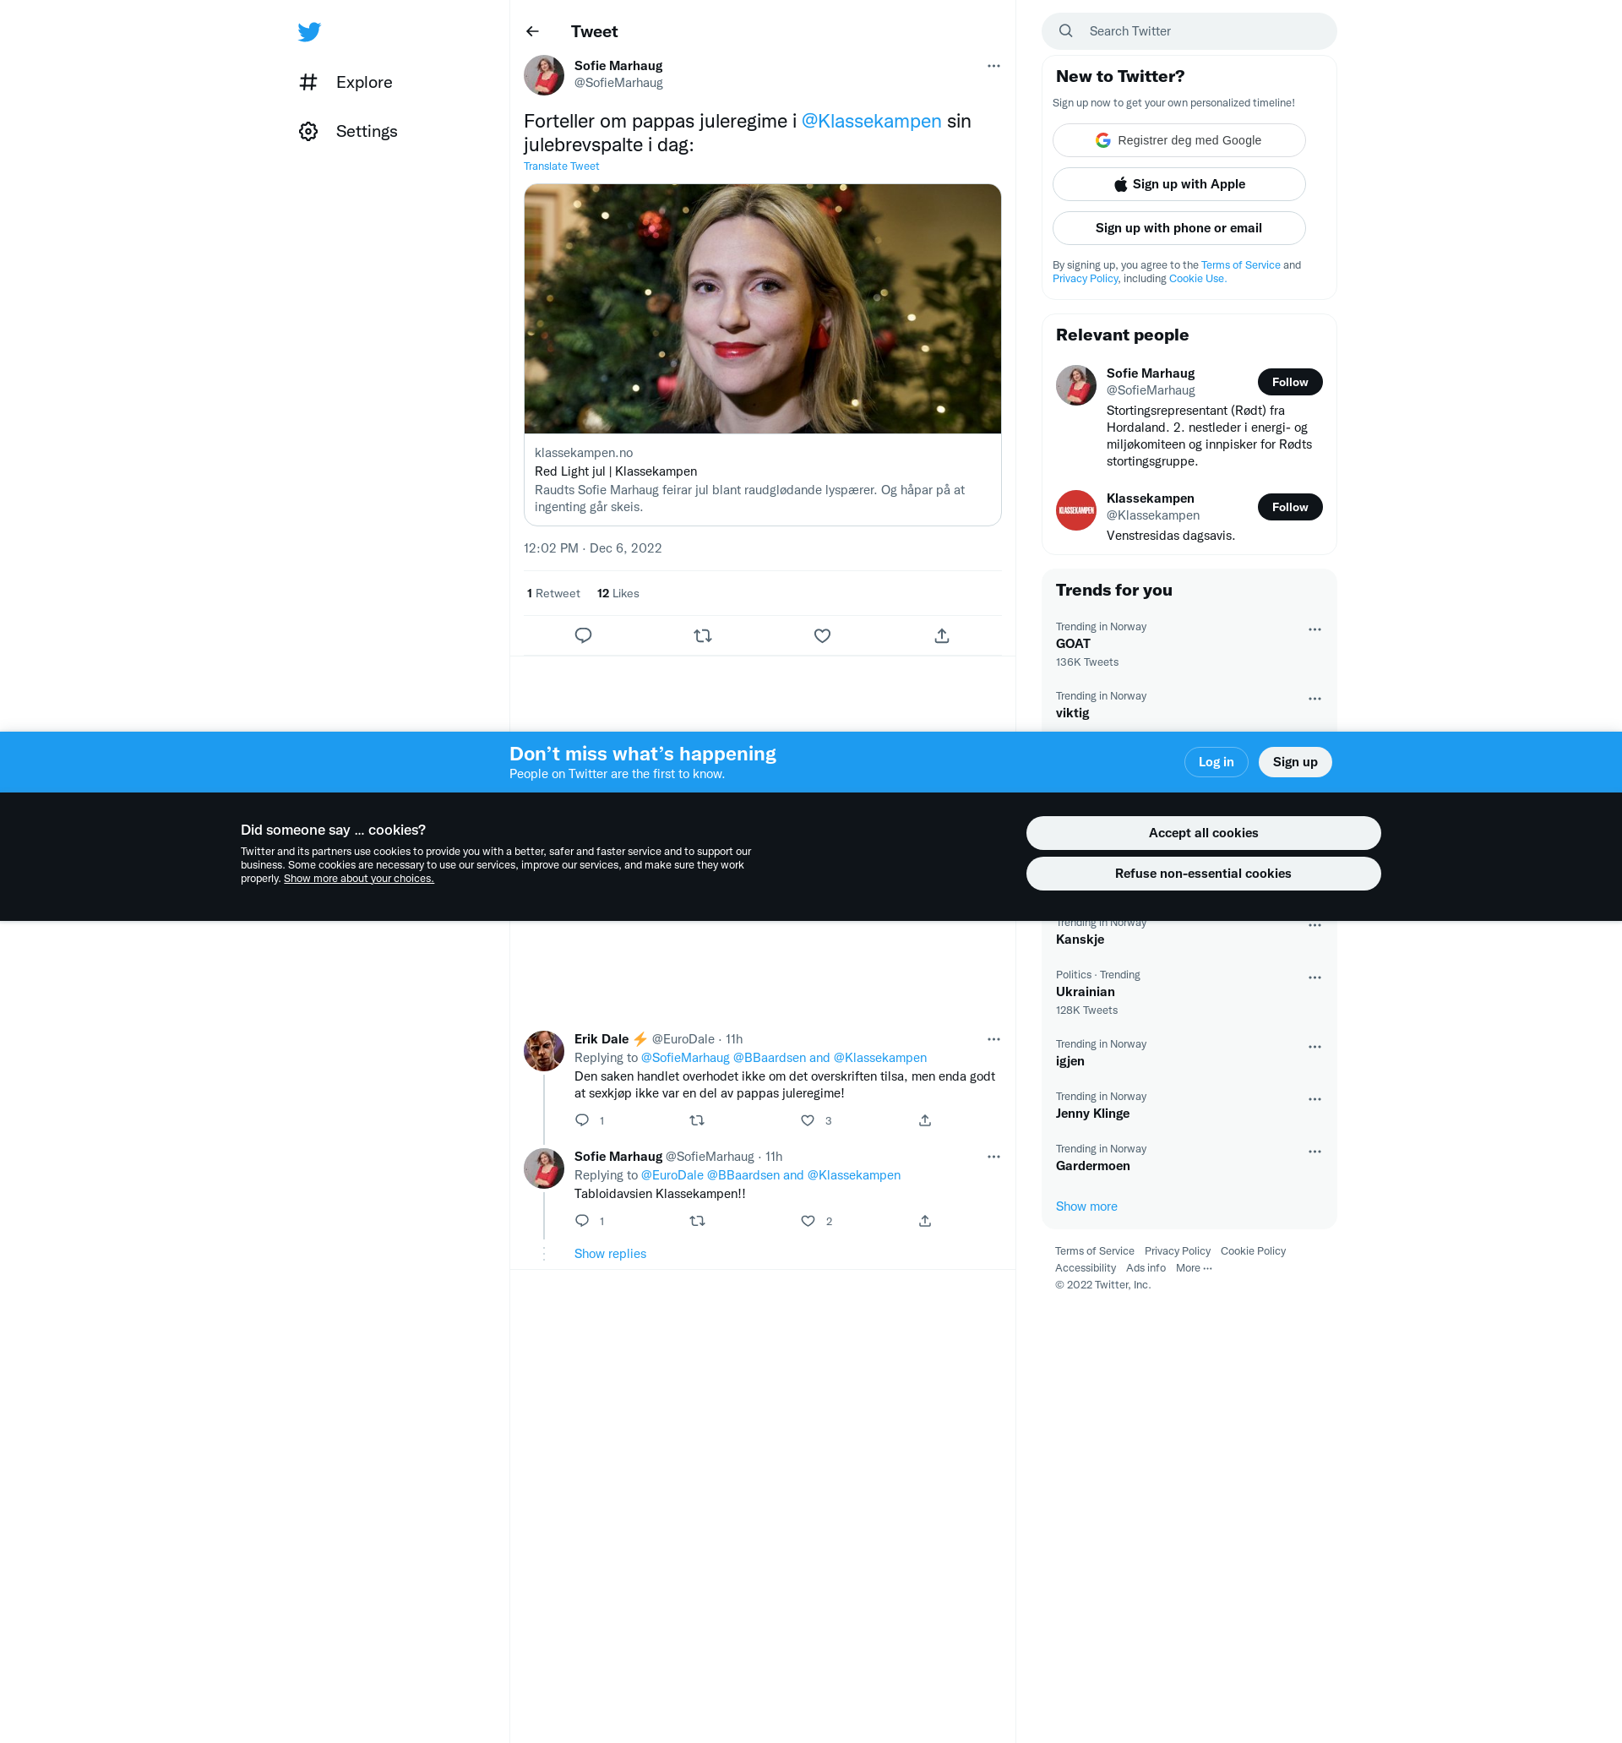Screen dimensions: 1622x1743
Task: Share the main tweet
Action: pyautogui.click(x=942, y=635)
